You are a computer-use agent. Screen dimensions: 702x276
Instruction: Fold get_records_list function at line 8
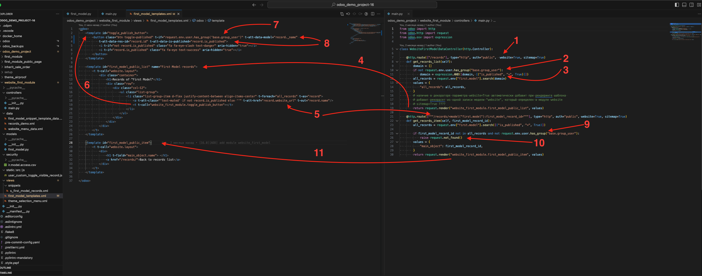point(397,62)
